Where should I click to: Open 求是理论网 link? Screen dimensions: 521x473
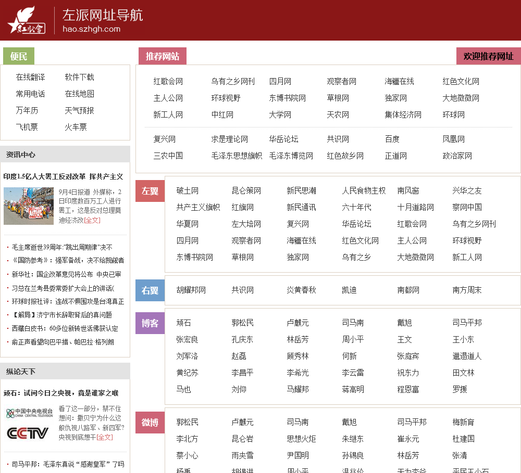click(230, 139)
